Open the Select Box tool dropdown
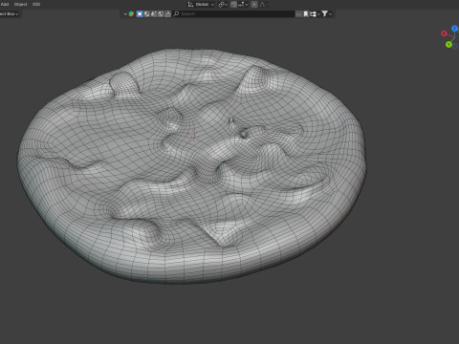This screenshot has height=344, width=459. 10,13
